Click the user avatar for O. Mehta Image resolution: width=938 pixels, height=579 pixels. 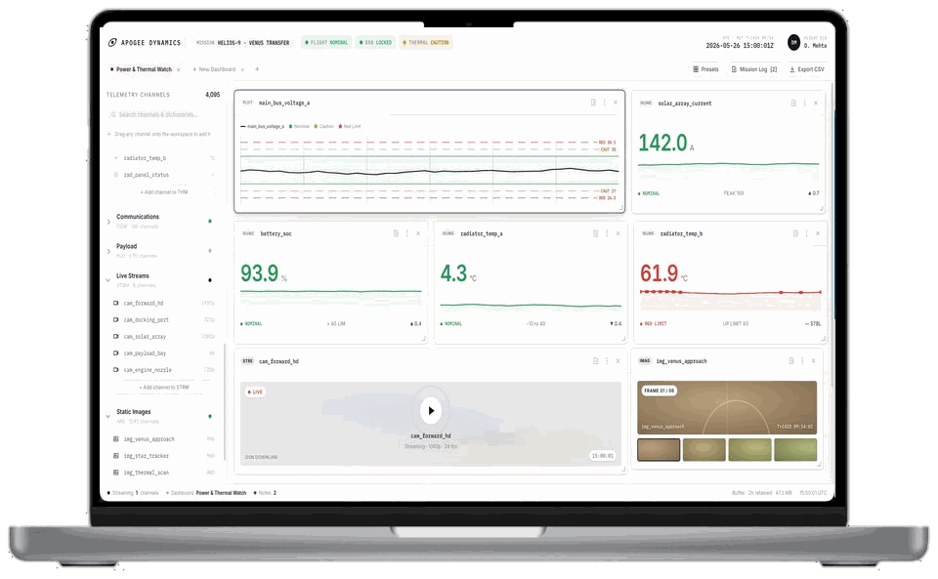pos(793,42)
